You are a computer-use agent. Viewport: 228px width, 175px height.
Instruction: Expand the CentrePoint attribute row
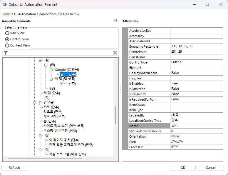125,52
